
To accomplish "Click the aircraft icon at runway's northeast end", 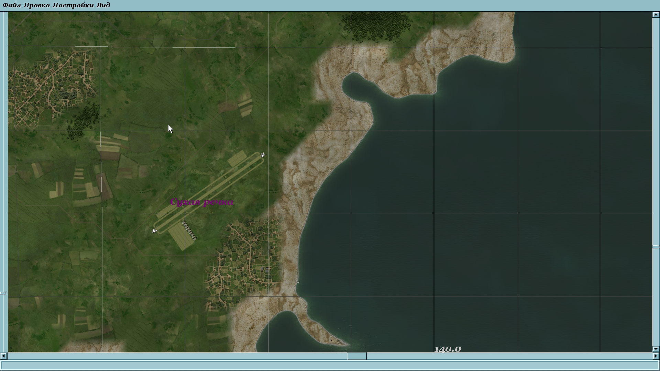I will pyautogui.click(x=263, y=155).
